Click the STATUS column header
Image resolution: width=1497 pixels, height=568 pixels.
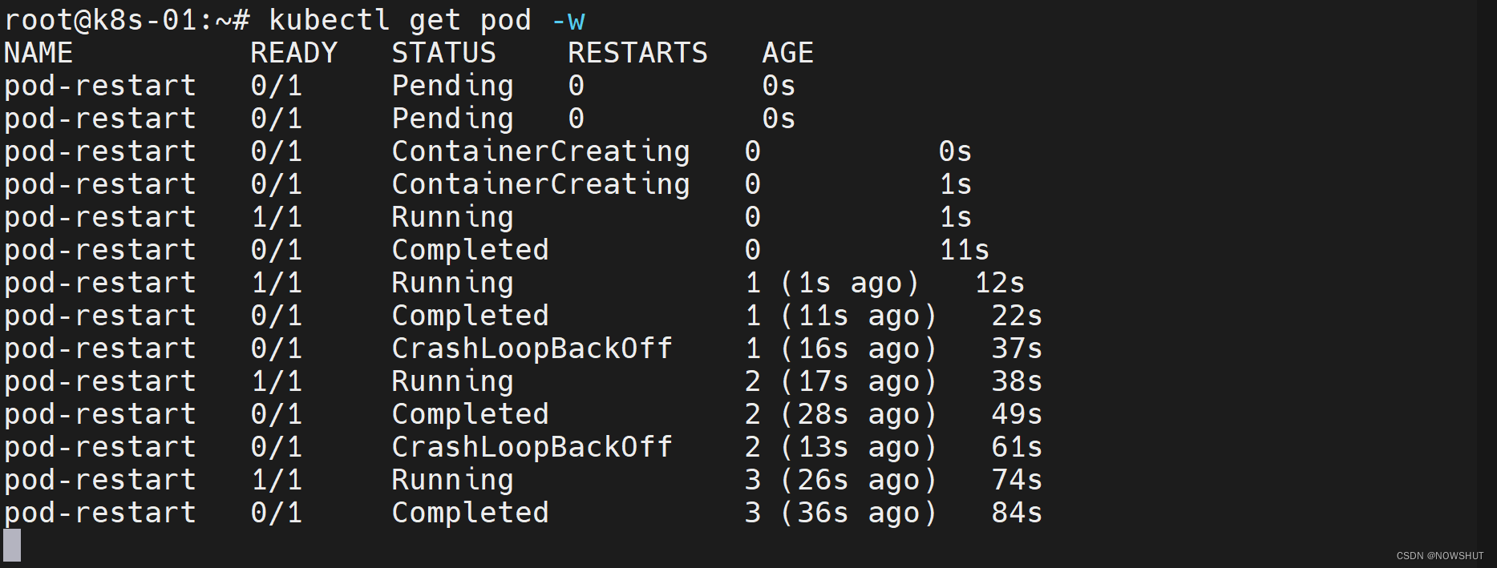(x=443, y=53)
